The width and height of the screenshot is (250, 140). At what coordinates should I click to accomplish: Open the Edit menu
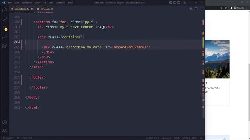point(16,3)
